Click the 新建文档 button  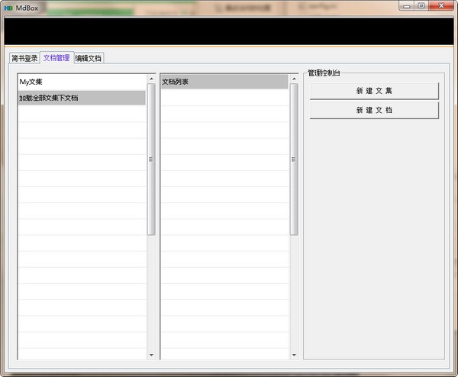click(374, 110)
